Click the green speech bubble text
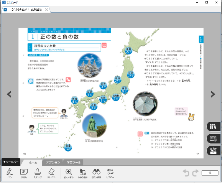 pos(48,129)
